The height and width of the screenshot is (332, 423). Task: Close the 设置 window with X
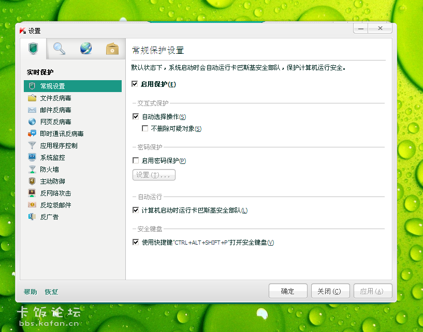(x=380, y=28)
